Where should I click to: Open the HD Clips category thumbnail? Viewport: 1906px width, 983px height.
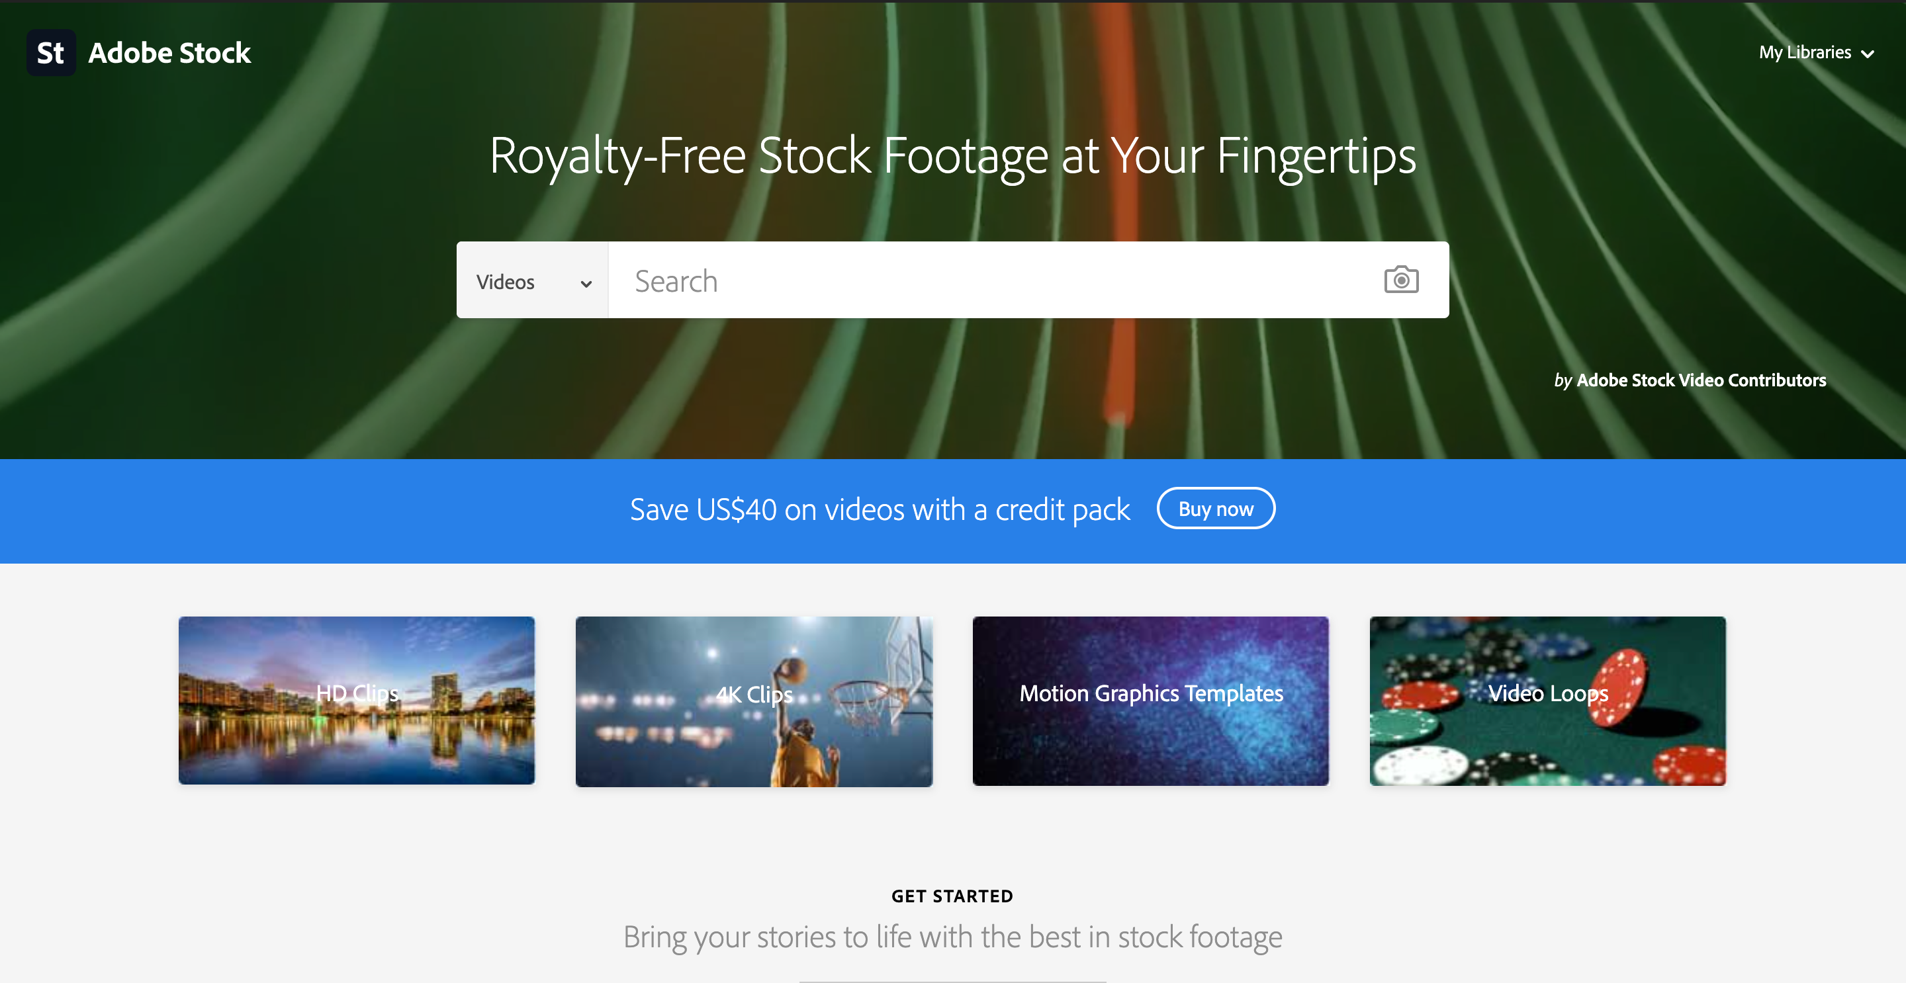[x=357, y=701]
